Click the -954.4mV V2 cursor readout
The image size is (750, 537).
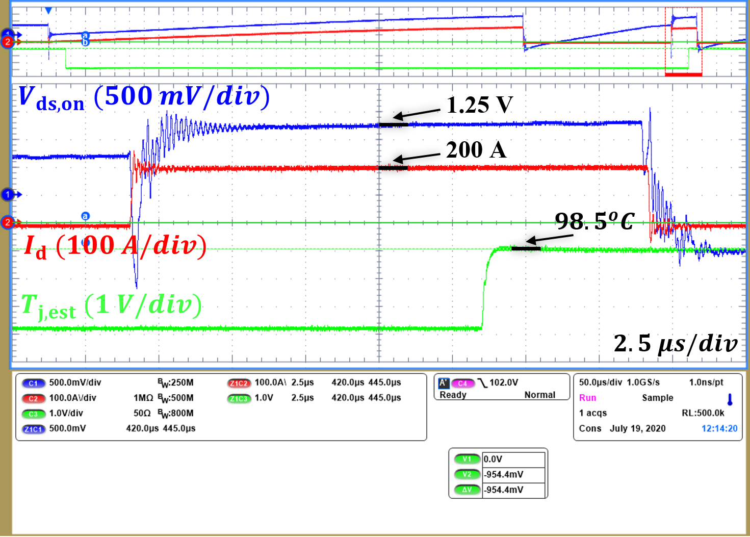[504, 474]
